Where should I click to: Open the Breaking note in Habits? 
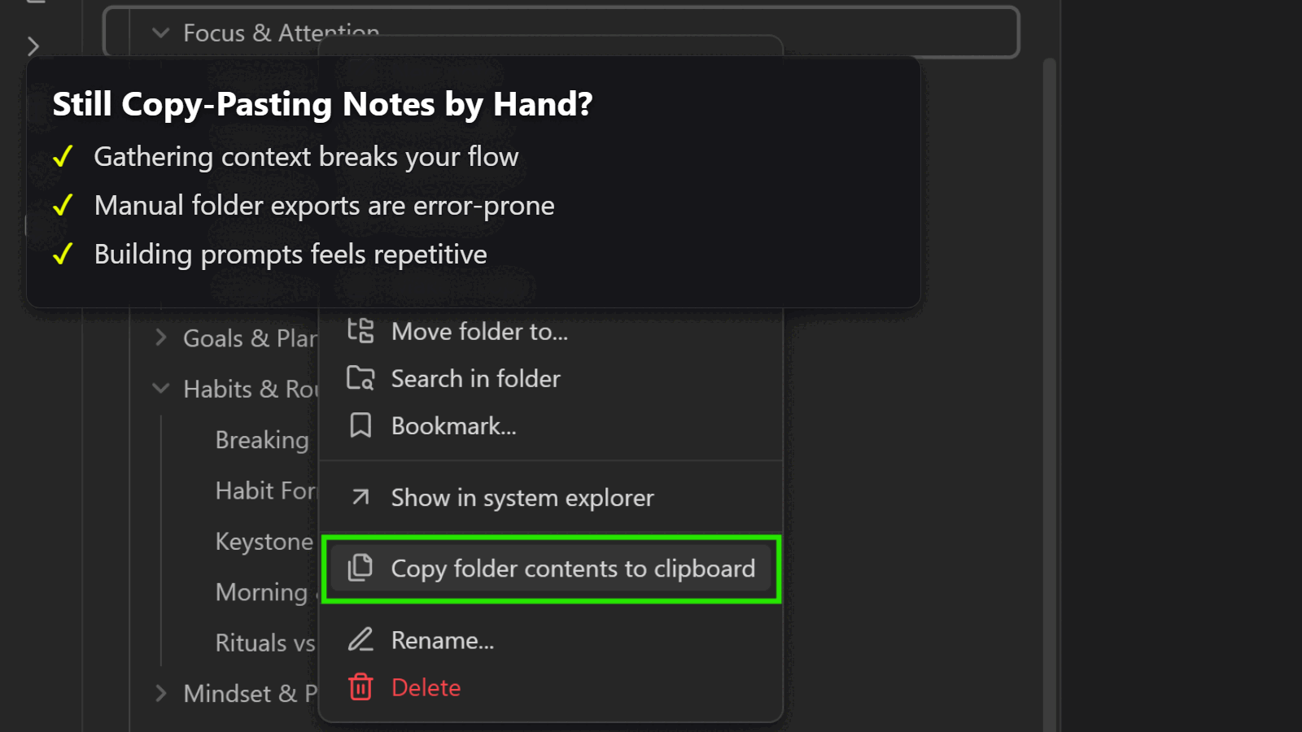pyautogui.click(x=262, y=440)
